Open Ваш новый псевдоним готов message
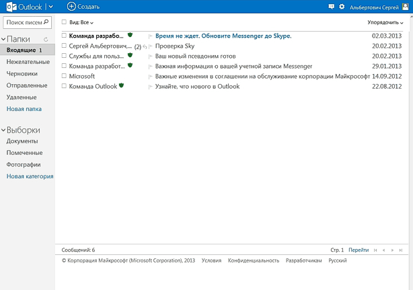This screenshot has width=413, height=290. click(x=195, y=56)
